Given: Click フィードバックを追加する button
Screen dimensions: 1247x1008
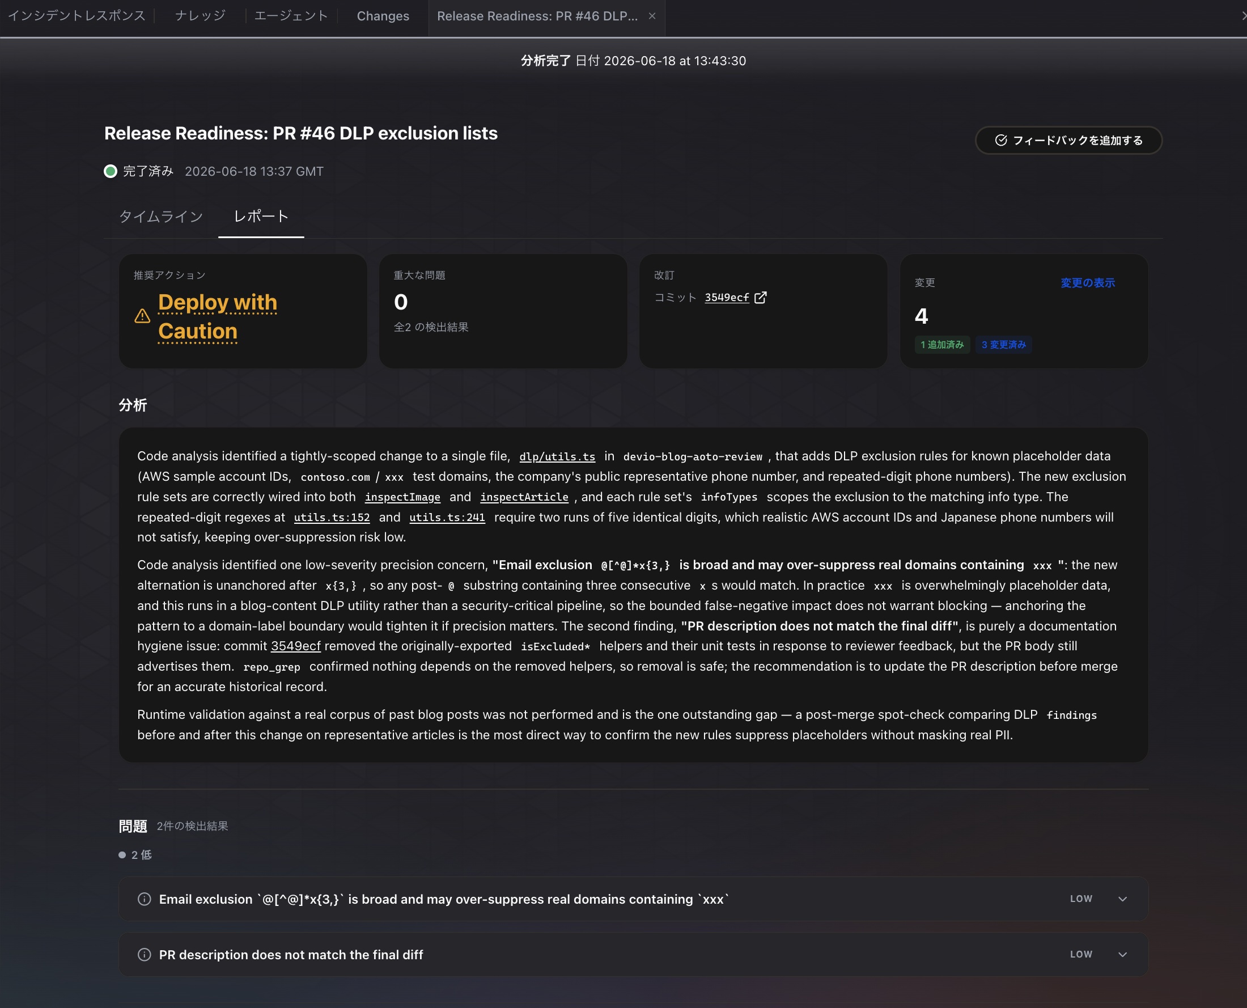Looking at the screenshot, I should click(1068, 140).
